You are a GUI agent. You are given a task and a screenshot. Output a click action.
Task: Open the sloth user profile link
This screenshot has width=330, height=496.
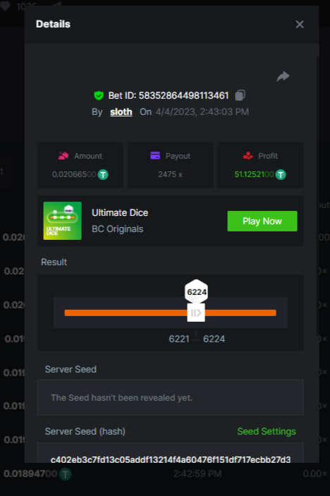tap(121, 111)
